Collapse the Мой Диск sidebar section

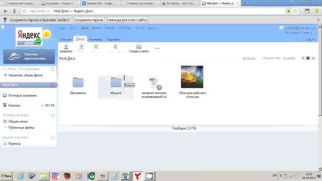pyautogui.click(x=53, y=85)
